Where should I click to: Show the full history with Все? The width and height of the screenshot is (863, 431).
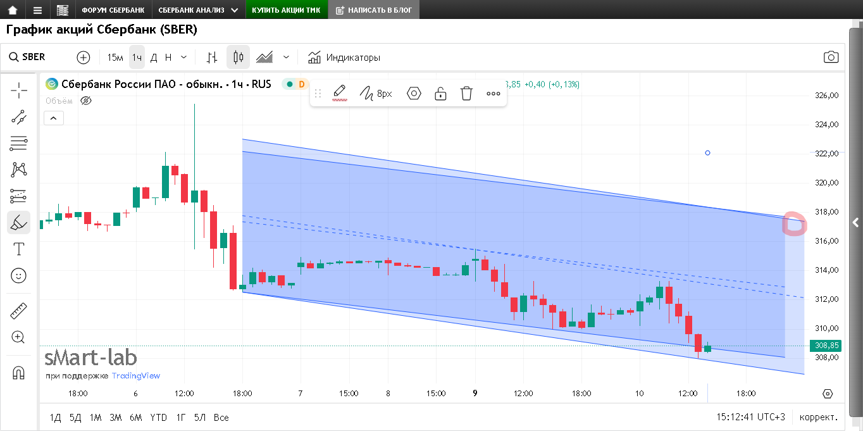221,418
